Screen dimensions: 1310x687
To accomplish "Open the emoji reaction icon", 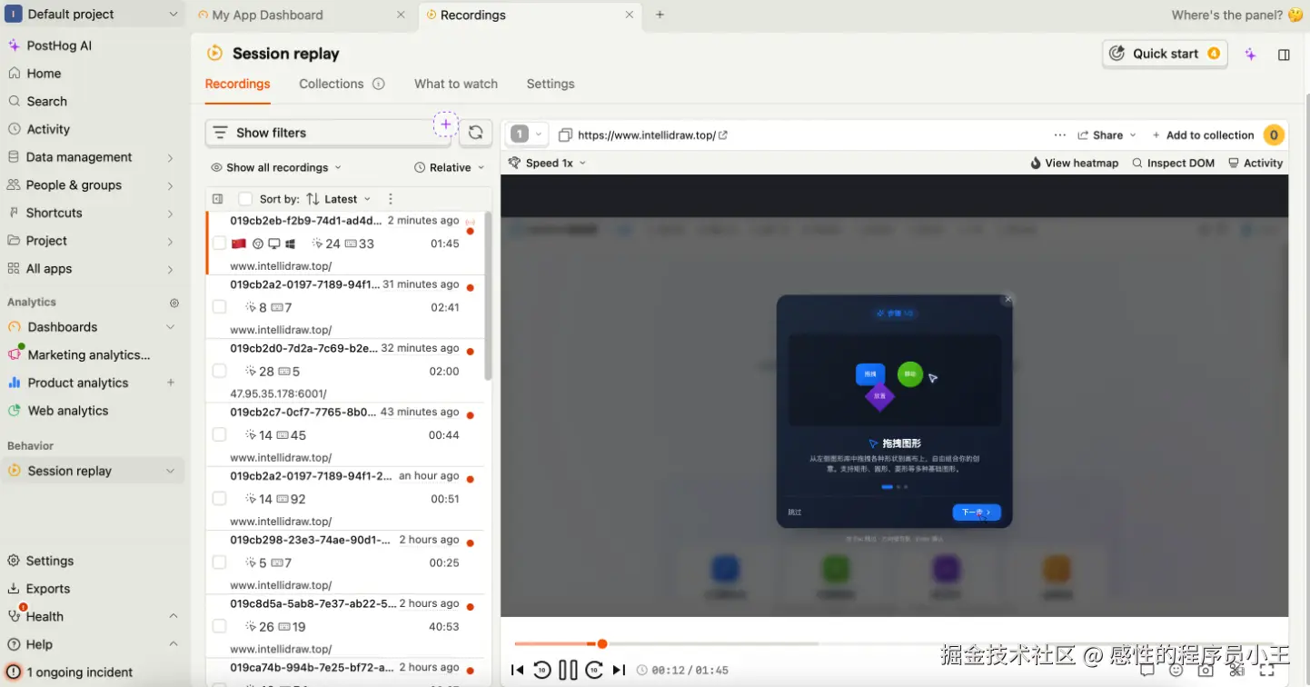I will point(1176,671).
